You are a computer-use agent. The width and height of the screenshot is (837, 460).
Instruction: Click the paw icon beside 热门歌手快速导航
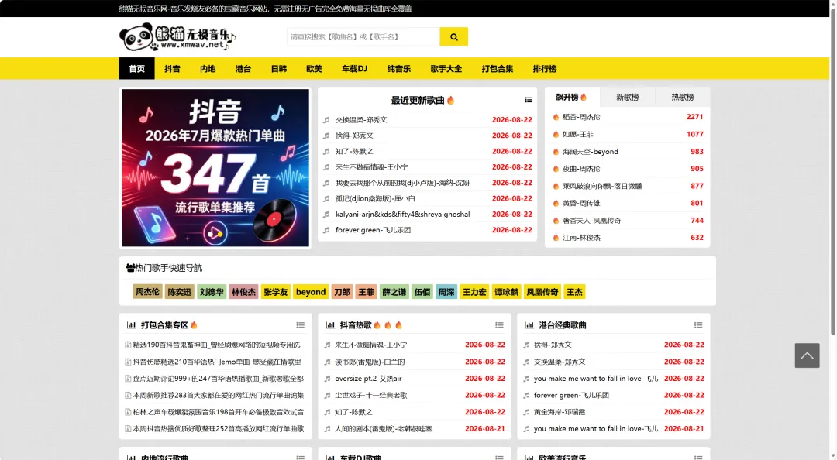130,268
